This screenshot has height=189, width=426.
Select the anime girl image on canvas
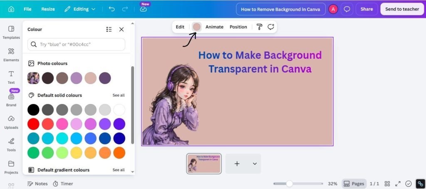click(171, 105)
